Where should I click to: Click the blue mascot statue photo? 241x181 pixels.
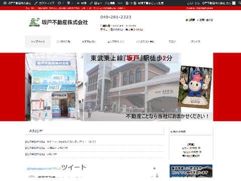(195, 87)
